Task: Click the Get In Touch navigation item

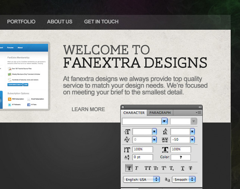Action: pyautogui.click(x=101, y=22)
